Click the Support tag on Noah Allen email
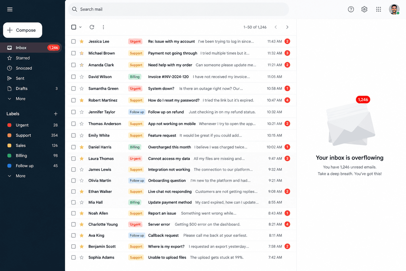This screenshot has height=271, width=406. 136,213
